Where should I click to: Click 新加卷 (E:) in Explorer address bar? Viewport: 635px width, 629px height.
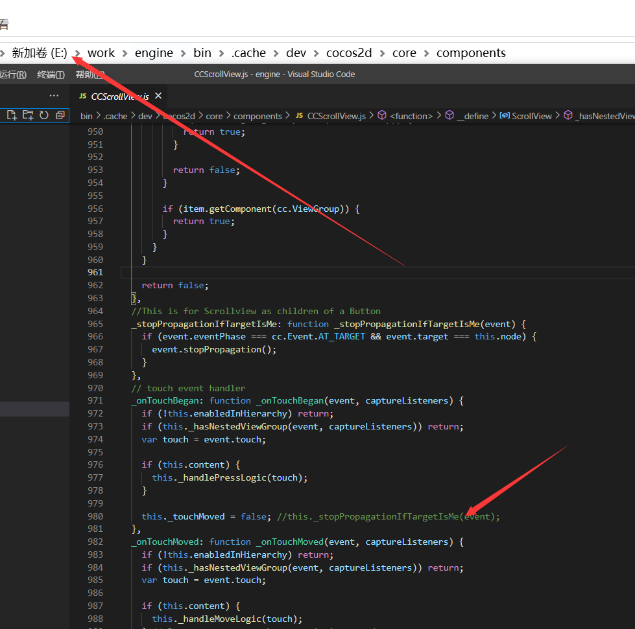tap(40, 53)
